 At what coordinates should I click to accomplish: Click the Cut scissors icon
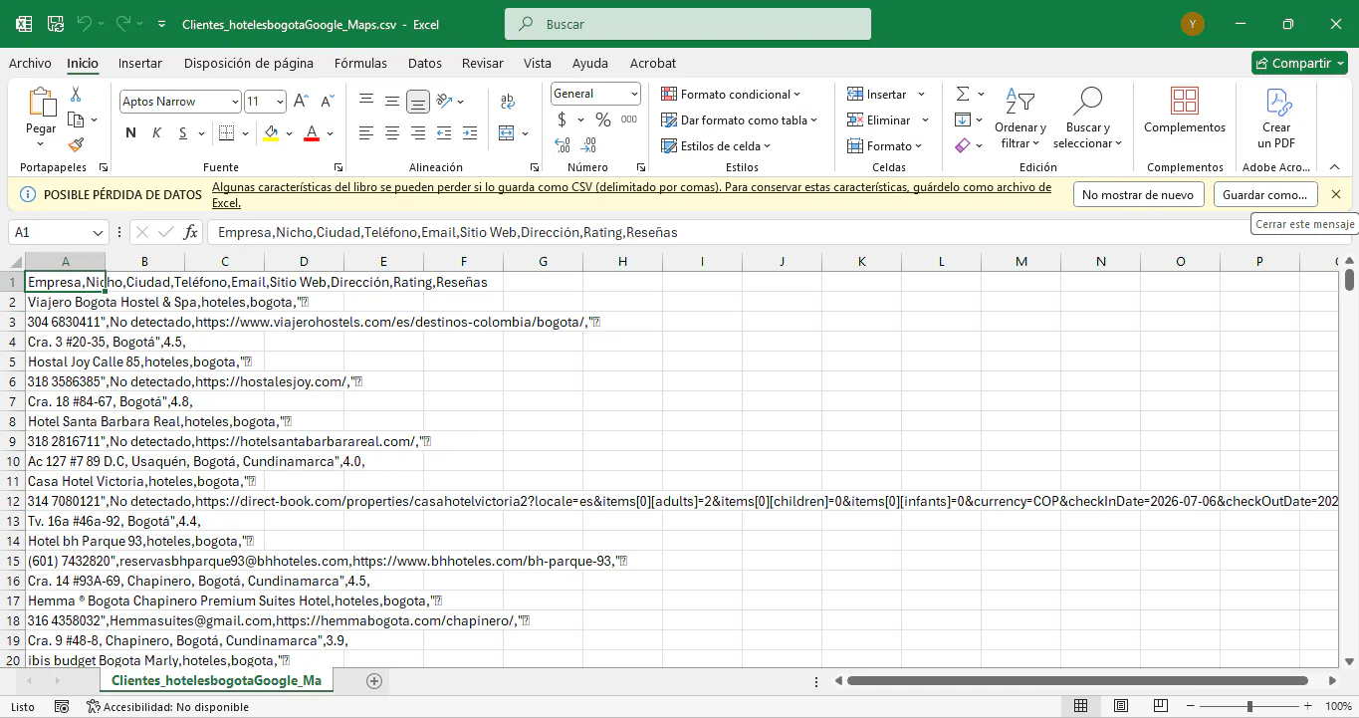point(75,95)
